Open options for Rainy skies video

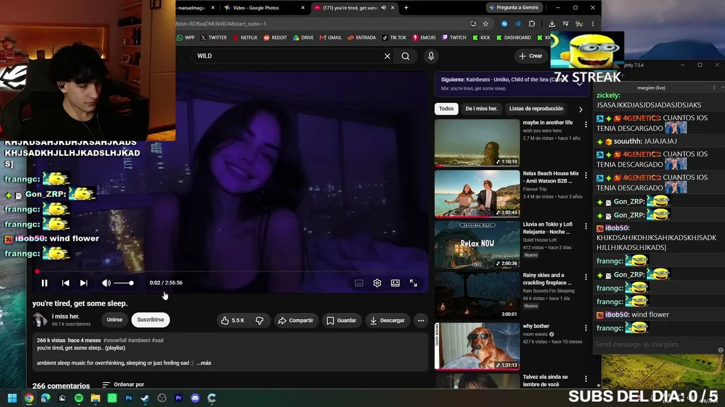pyautogui.click(x=586, y=277)
